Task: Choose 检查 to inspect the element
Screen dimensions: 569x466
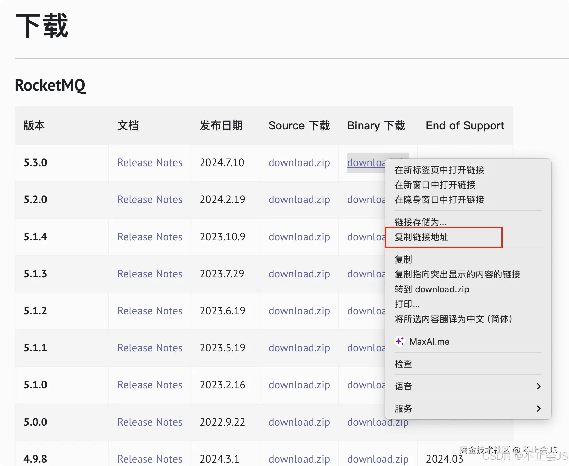Action: point(403,364)
